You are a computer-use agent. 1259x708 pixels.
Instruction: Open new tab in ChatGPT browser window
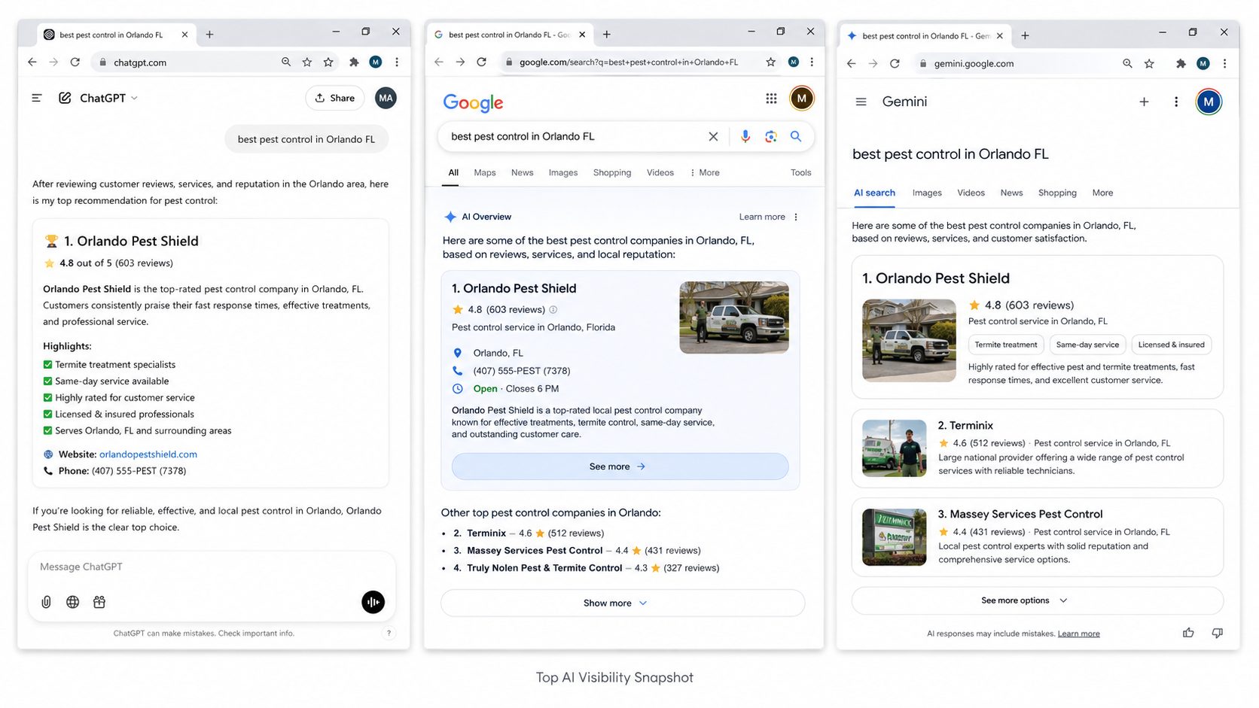(x=209, y=35)
